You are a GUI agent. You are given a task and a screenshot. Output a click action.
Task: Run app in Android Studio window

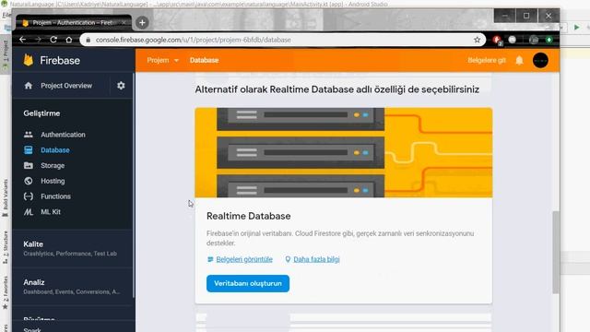pos(576,27)
